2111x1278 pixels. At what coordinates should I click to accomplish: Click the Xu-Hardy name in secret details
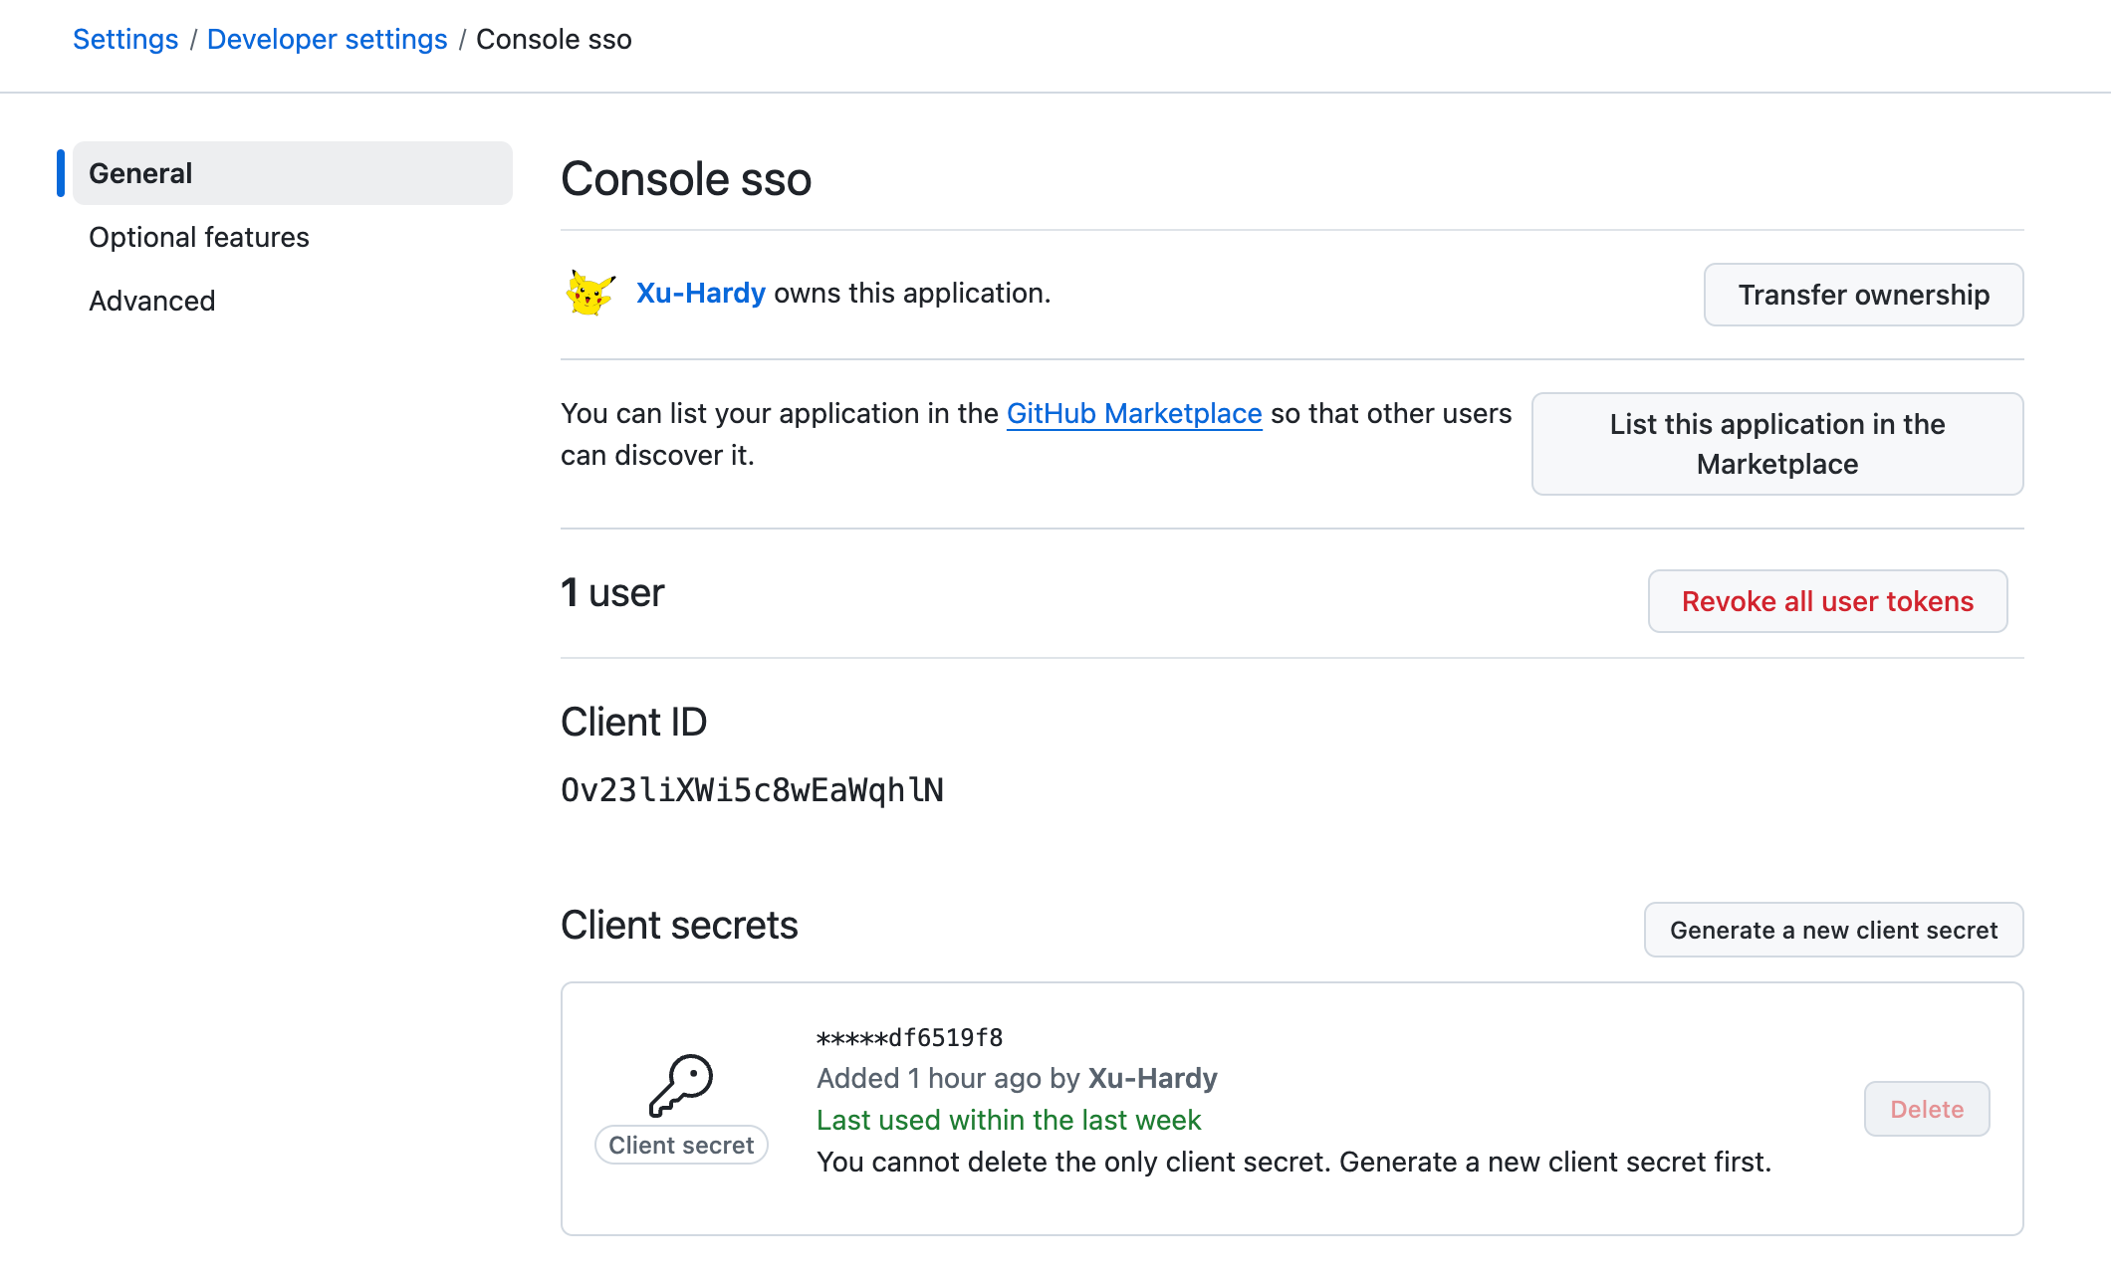coord(1152,1078)
